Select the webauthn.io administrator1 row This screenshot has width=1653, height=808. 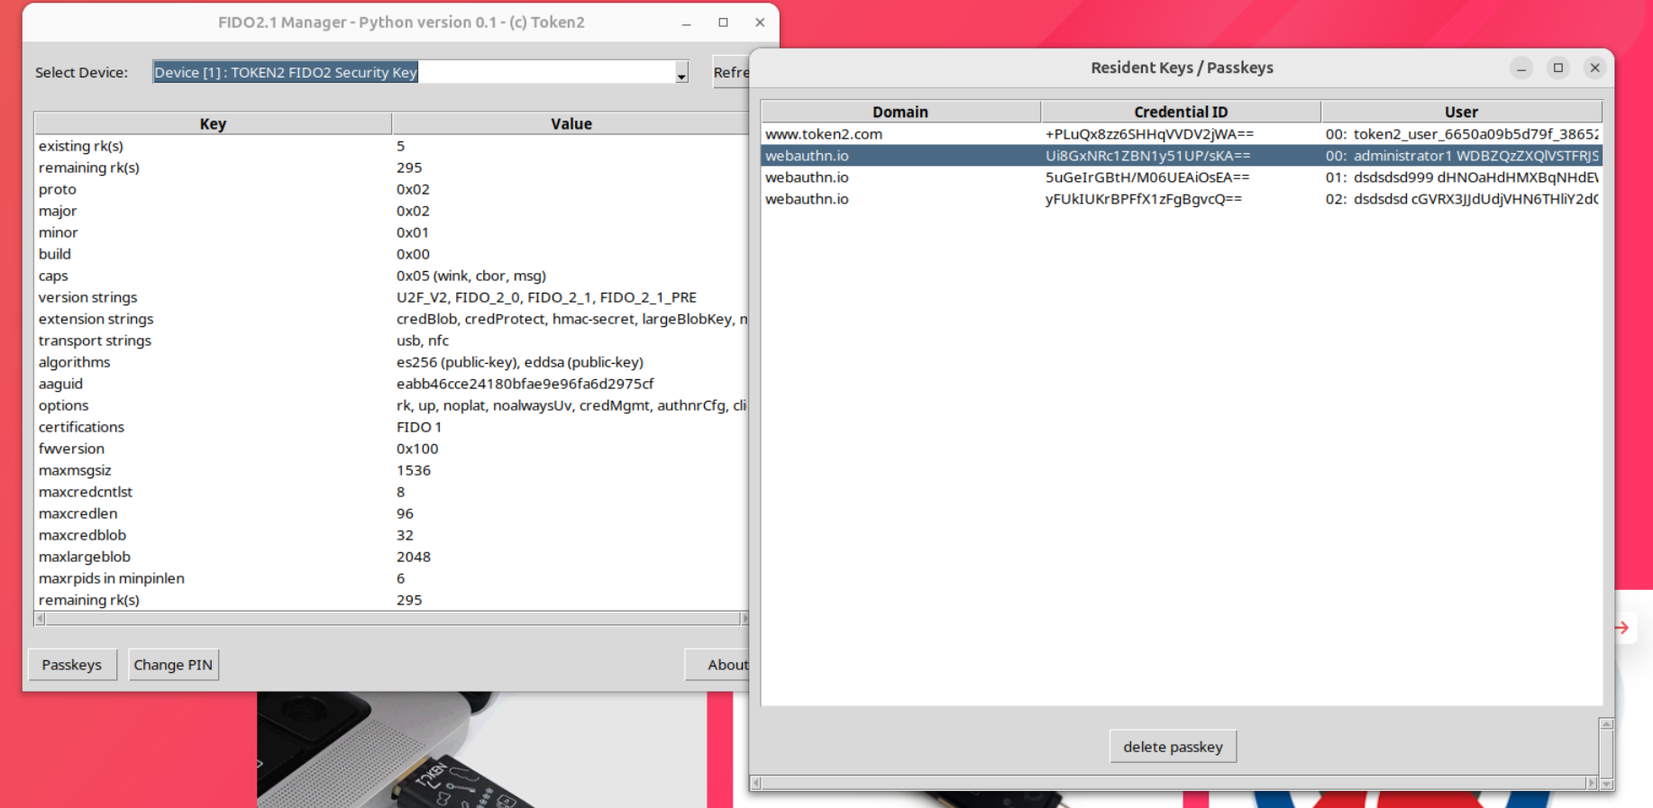pos(1182,156)
